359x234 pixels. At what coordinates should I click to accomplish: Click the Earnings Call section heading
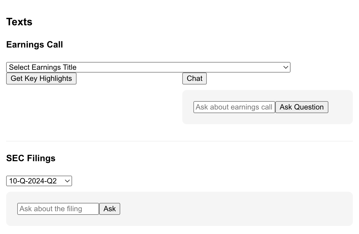coord(35,44)
